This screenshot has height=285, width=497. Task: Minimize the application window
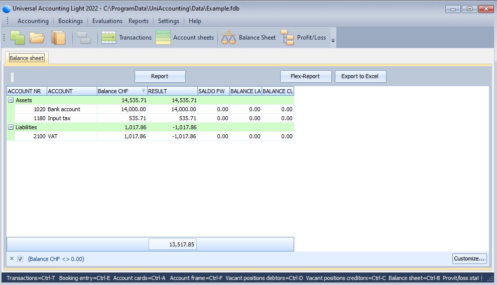click(453, 9)
